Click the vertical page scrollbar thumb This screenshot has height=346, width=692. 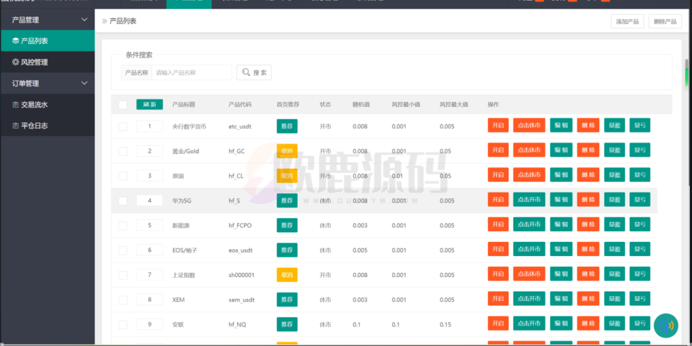(x=687, y=71)
